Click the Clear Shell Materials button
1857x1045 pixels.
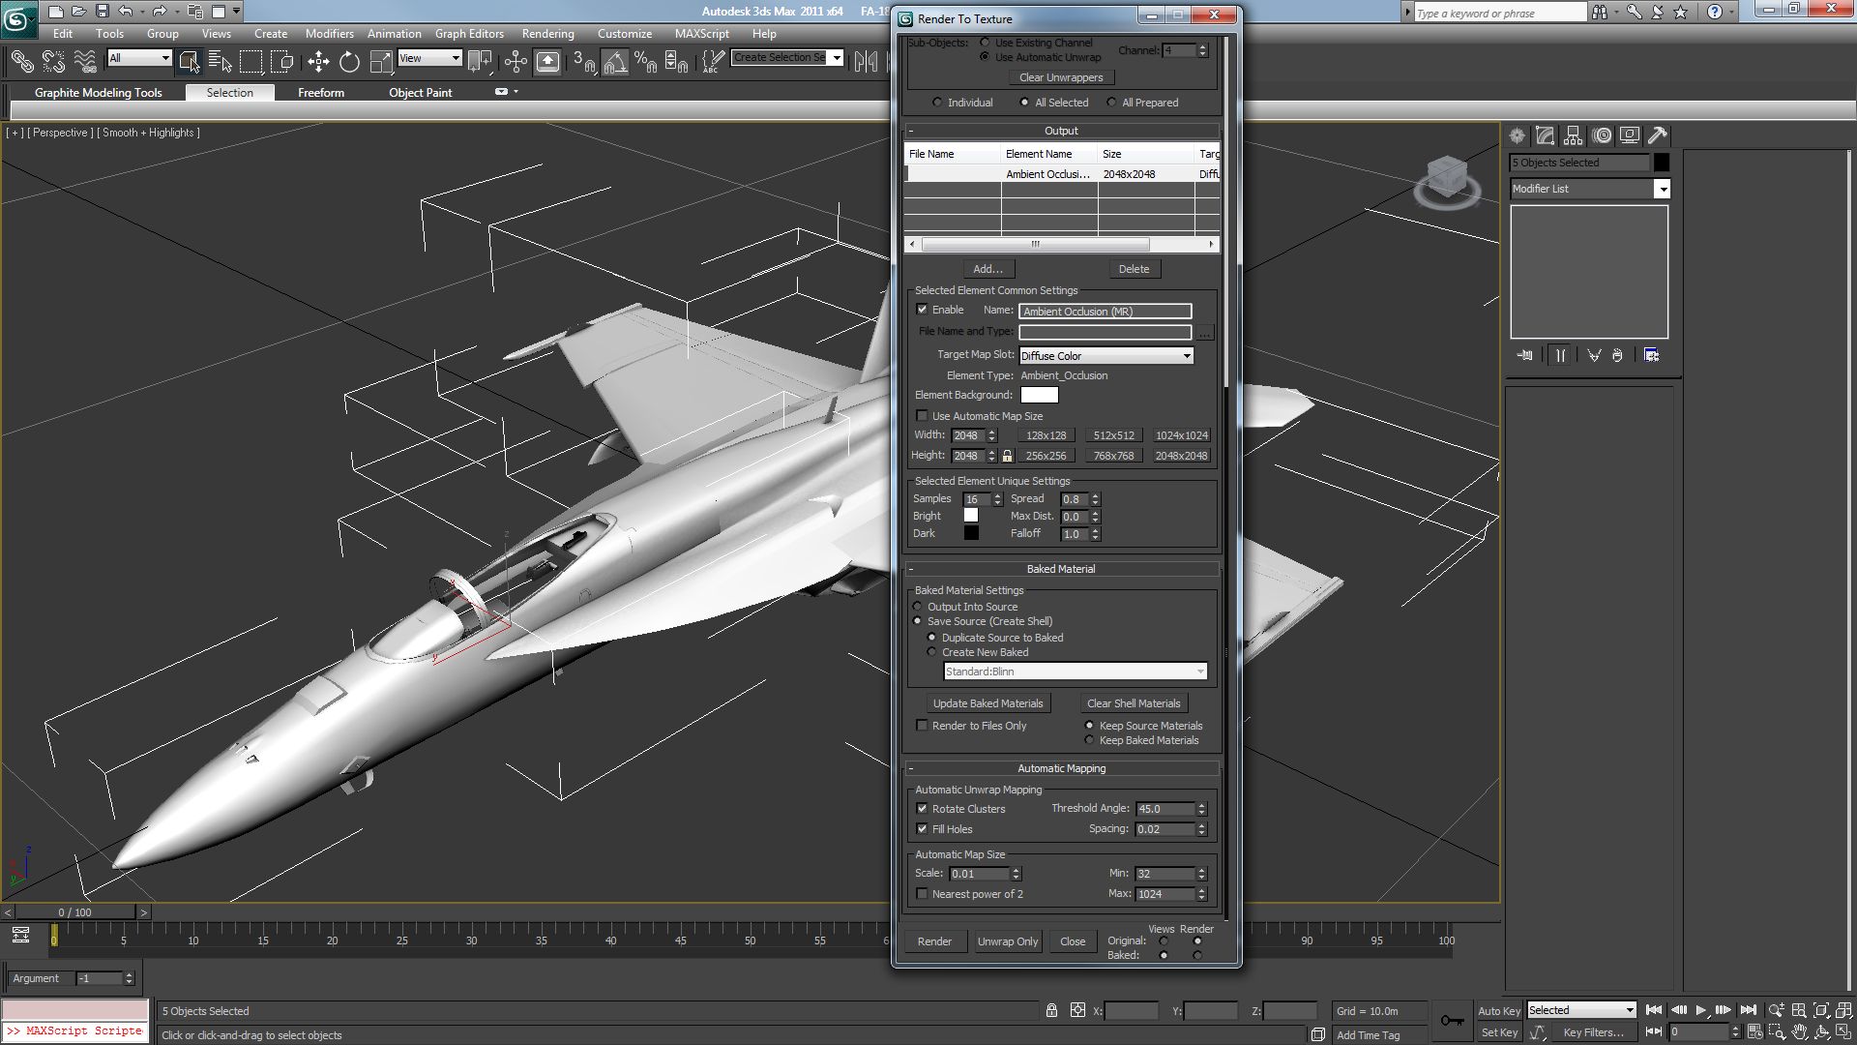pos(1134,703)
